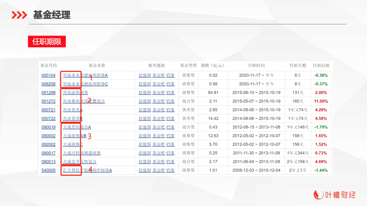This screenshot has width=367, height=206.
Task: Open the 兴业聚利灵活配置混合 fund page
Action: [x=84, y=101]
